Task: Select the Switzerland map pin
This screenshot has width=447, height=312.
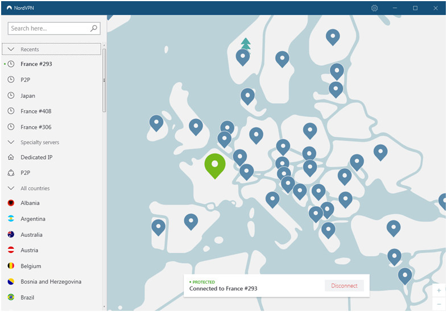Action: pos(246,172)
